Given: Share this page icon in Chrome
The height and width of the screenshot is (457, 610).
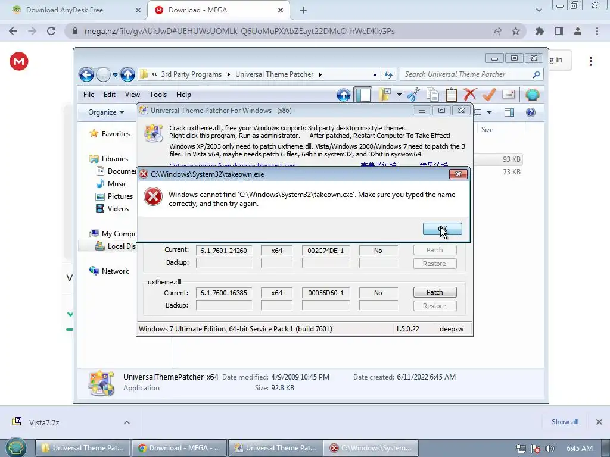Looking at the screenshot, I should point(497,31).
